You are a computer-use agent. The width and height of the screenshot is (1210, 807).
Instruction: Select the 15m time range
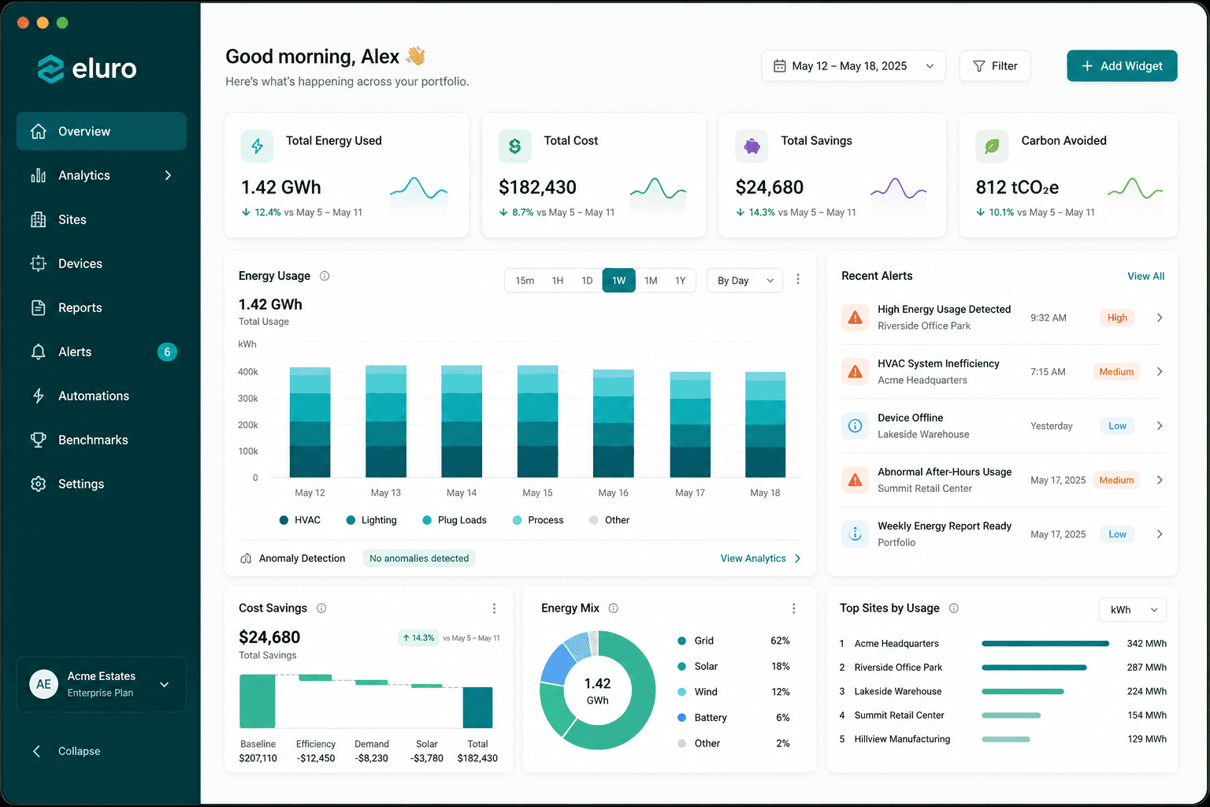[525, 281]
